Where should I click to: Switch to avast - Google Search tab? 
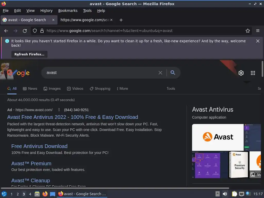(x=29, y=20)
